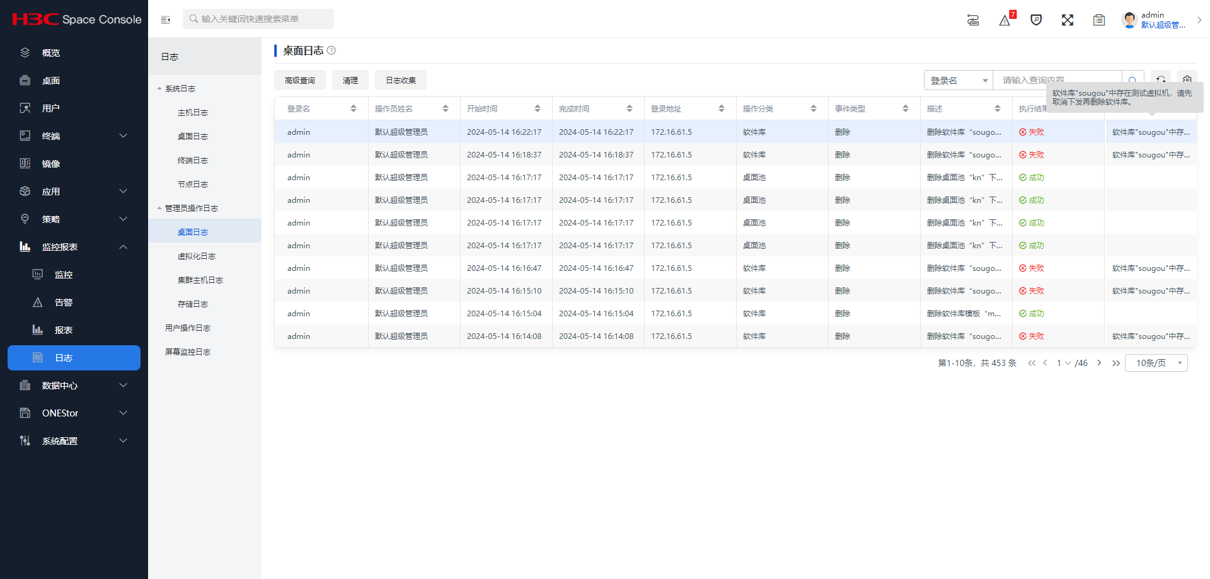Sort table by 登录地址 column

pos(722,109)
